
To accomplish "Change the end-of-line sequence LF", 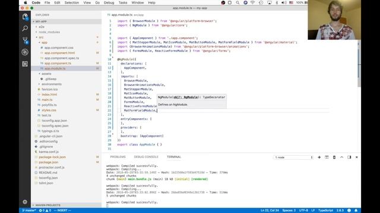I will pyautogui.click(x=313, y=211).
